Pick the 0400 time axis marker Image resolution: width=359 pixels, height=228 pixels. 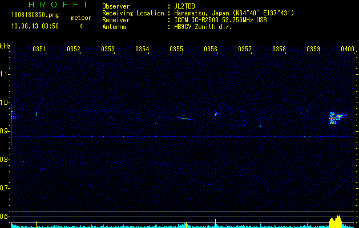(x=348, y=49)
